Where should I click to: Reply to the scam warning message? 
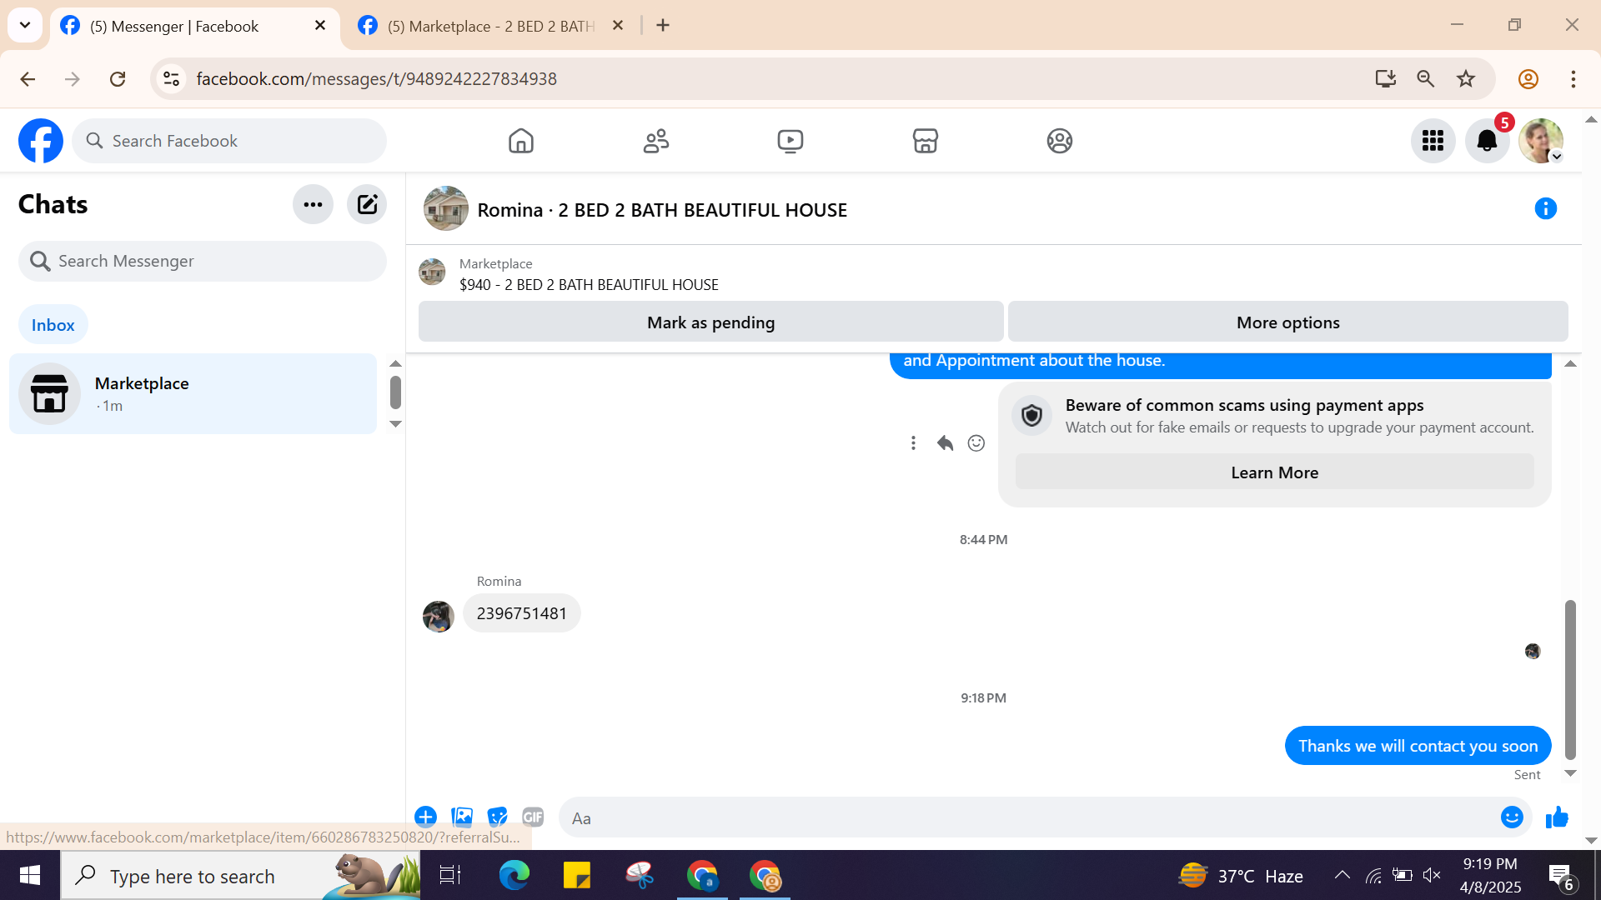[945, 443]
